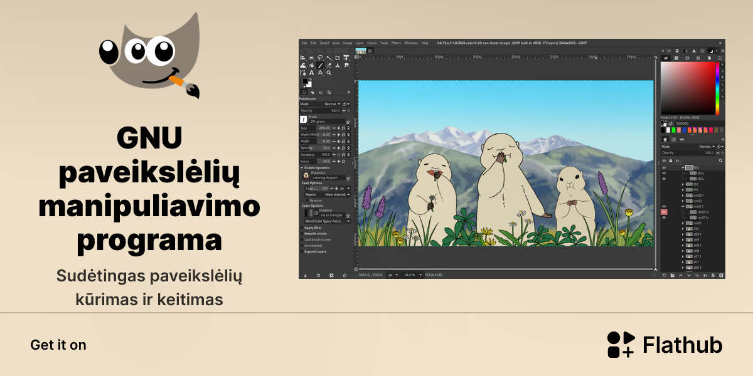Open the Layer menu
Screen dimensions: 753x376
pyautogui.click(x=360, y=43)
